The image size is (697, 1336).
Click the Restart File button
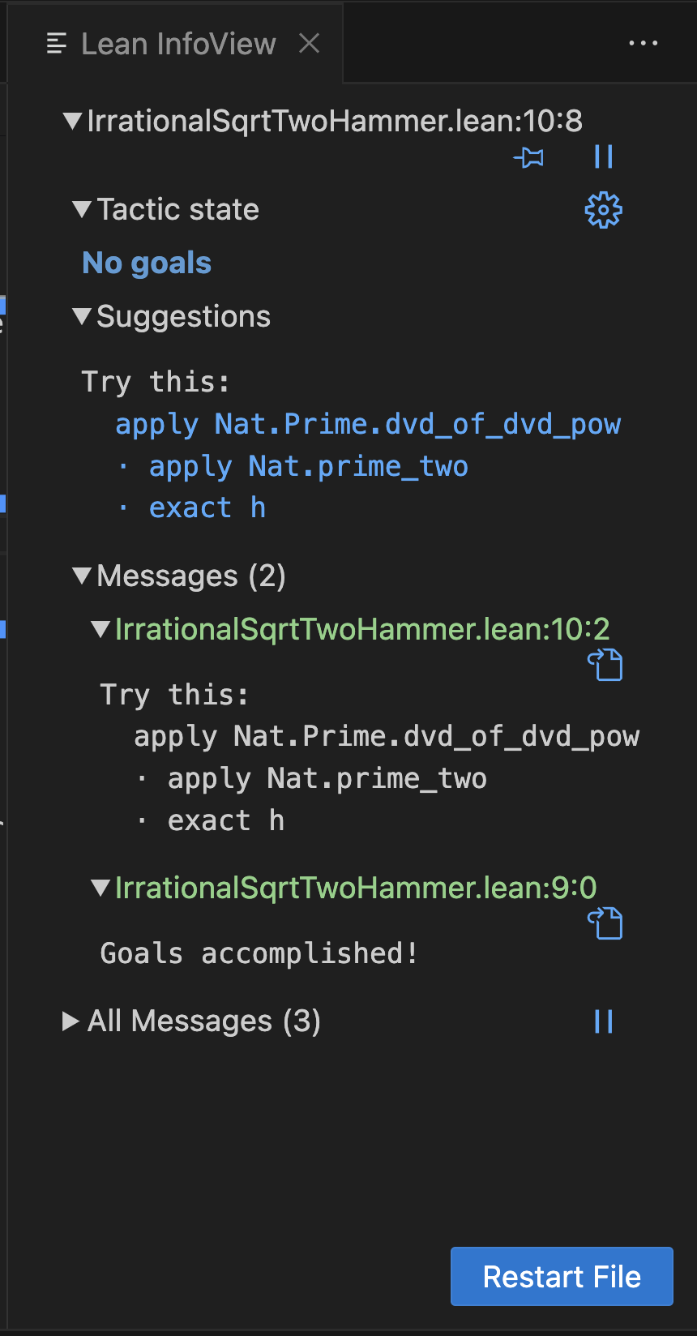(x=562, y=1277)
